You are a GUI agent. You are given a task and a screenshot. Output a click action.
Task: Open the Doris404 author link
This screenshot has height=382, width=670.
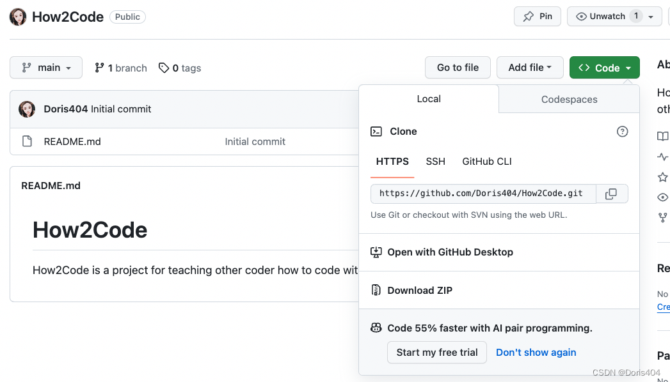[x=66, y=109]
